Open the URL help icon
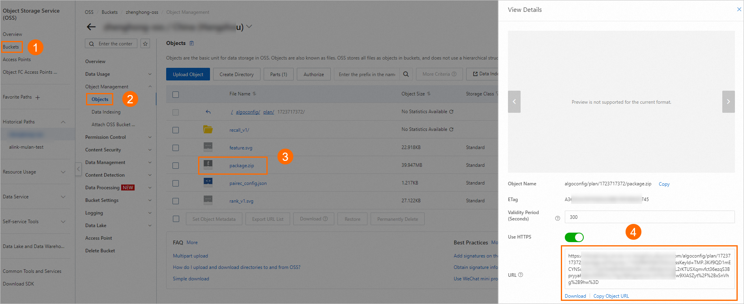Screen dimensions: 744x304 [521, 275]
